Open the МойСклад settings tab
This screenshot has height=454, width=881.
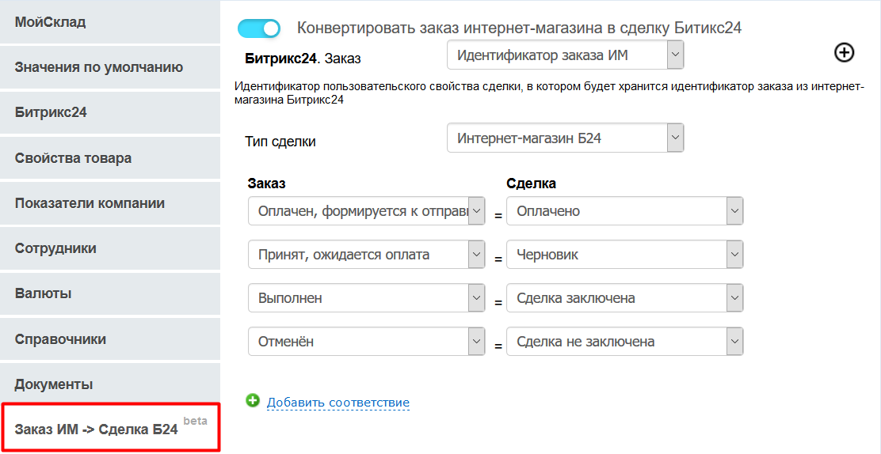click(x=109, y=22)
